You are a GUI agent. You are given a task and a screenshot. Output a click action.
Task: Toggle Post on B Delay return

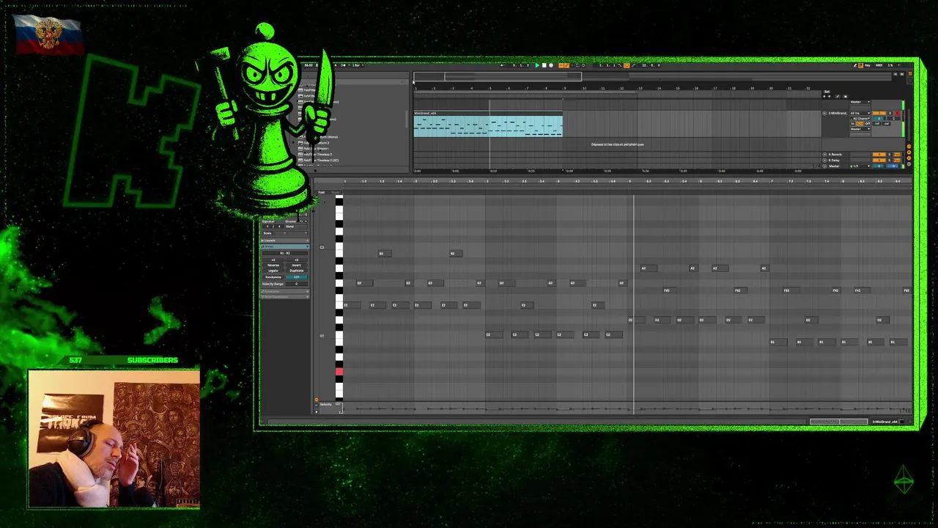coord(897,160)
